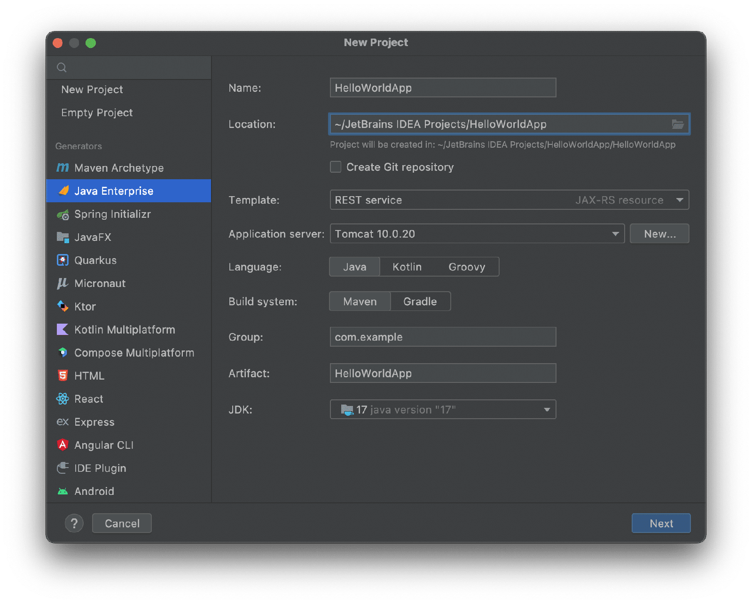The width and height of the screenshot is (752, 604).
Task: Focus the Artifact input field
Action: coord(443,373)
